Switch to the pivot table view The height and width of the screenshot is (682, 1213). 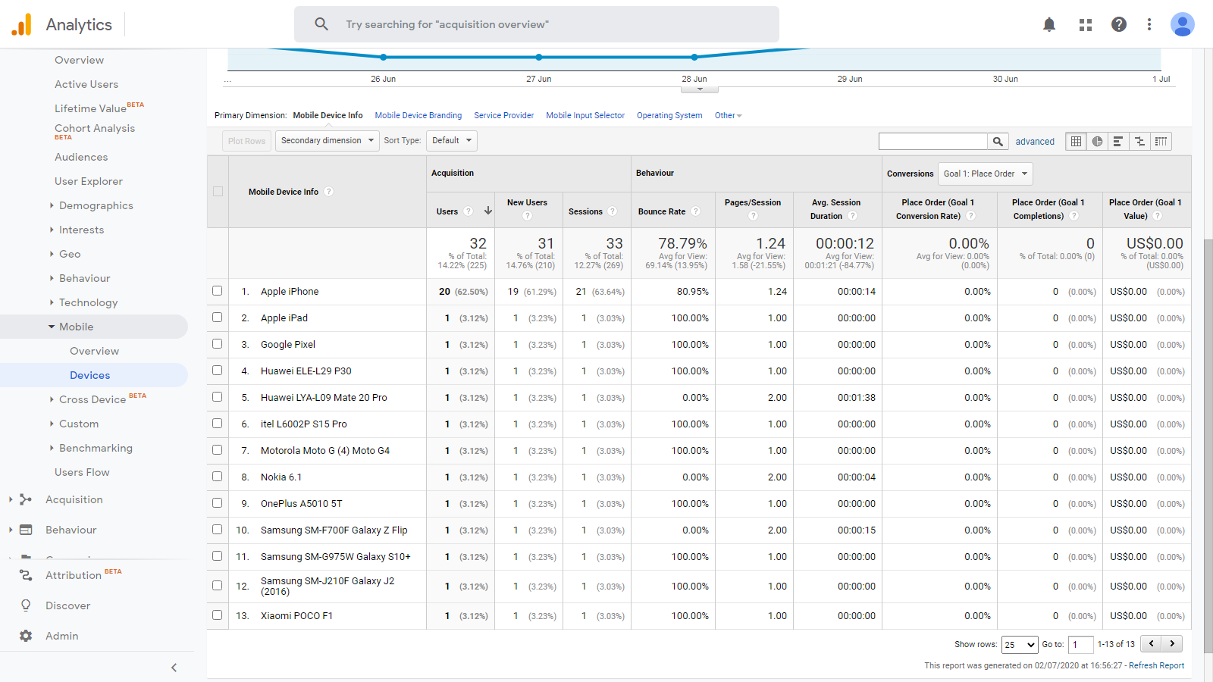click(x=1161, y=141)
